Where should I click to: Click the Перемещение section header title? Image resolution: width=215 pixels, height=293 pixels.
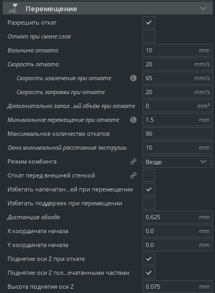tap(51, 9)
